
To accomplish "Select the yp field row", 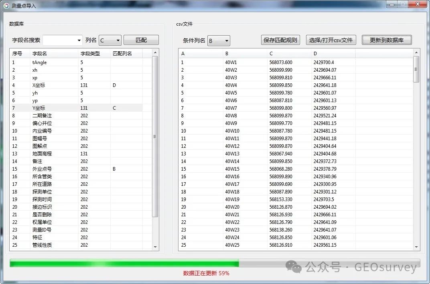I will (x=76, y=101).
